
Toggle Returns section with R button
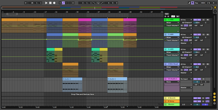(214, 97)
